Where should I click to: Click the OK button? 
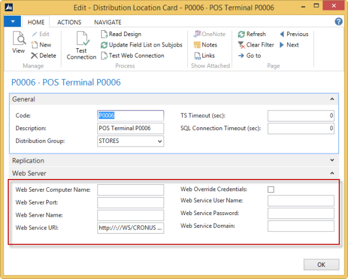(321, 264)
